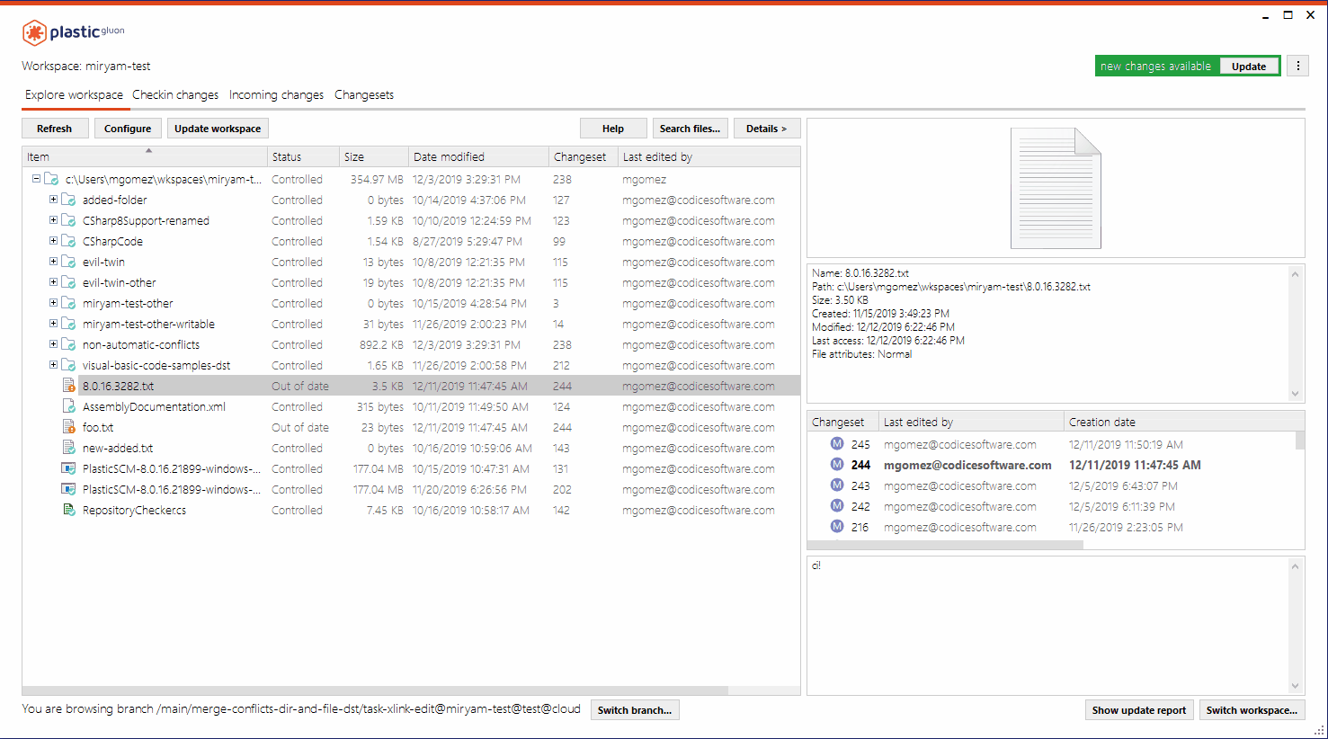Open the three-dot options menu
The image size is (1328, 739).
(x=1297, y=66)
